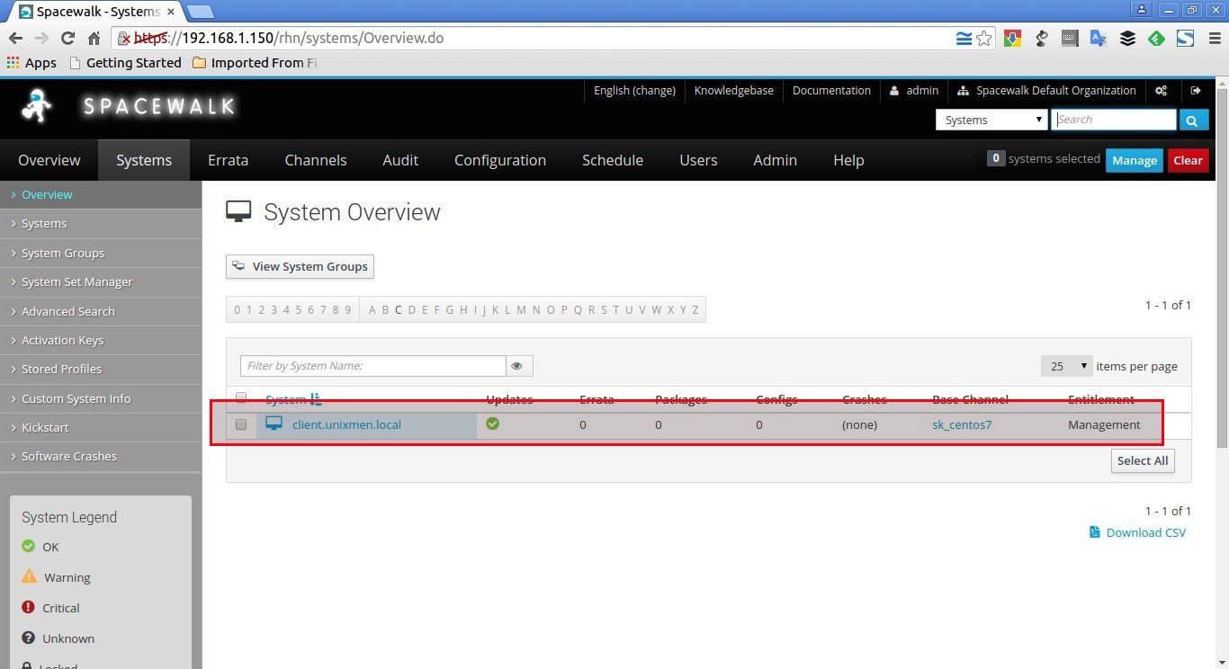The image size is (1229, 669).
Task: Click the admin user icon
Action: pos(894,91)
